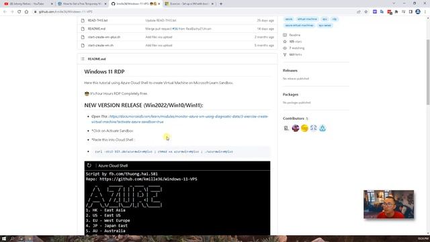Select the 'azure-virtual-machines' topic tag
The width and height of the screenshot is (430, 242).
pos(299,26)
